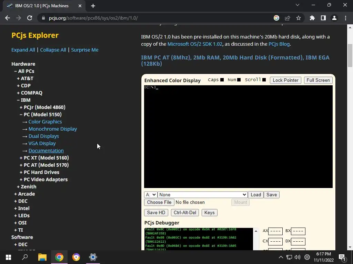Open Windows taskbar search
353x264 pixels.
(x=25, y=257)
